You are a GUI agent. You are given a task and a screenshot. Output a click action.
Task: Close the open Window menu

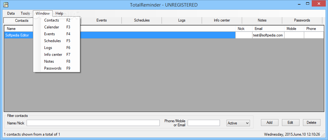pos(43,13)
